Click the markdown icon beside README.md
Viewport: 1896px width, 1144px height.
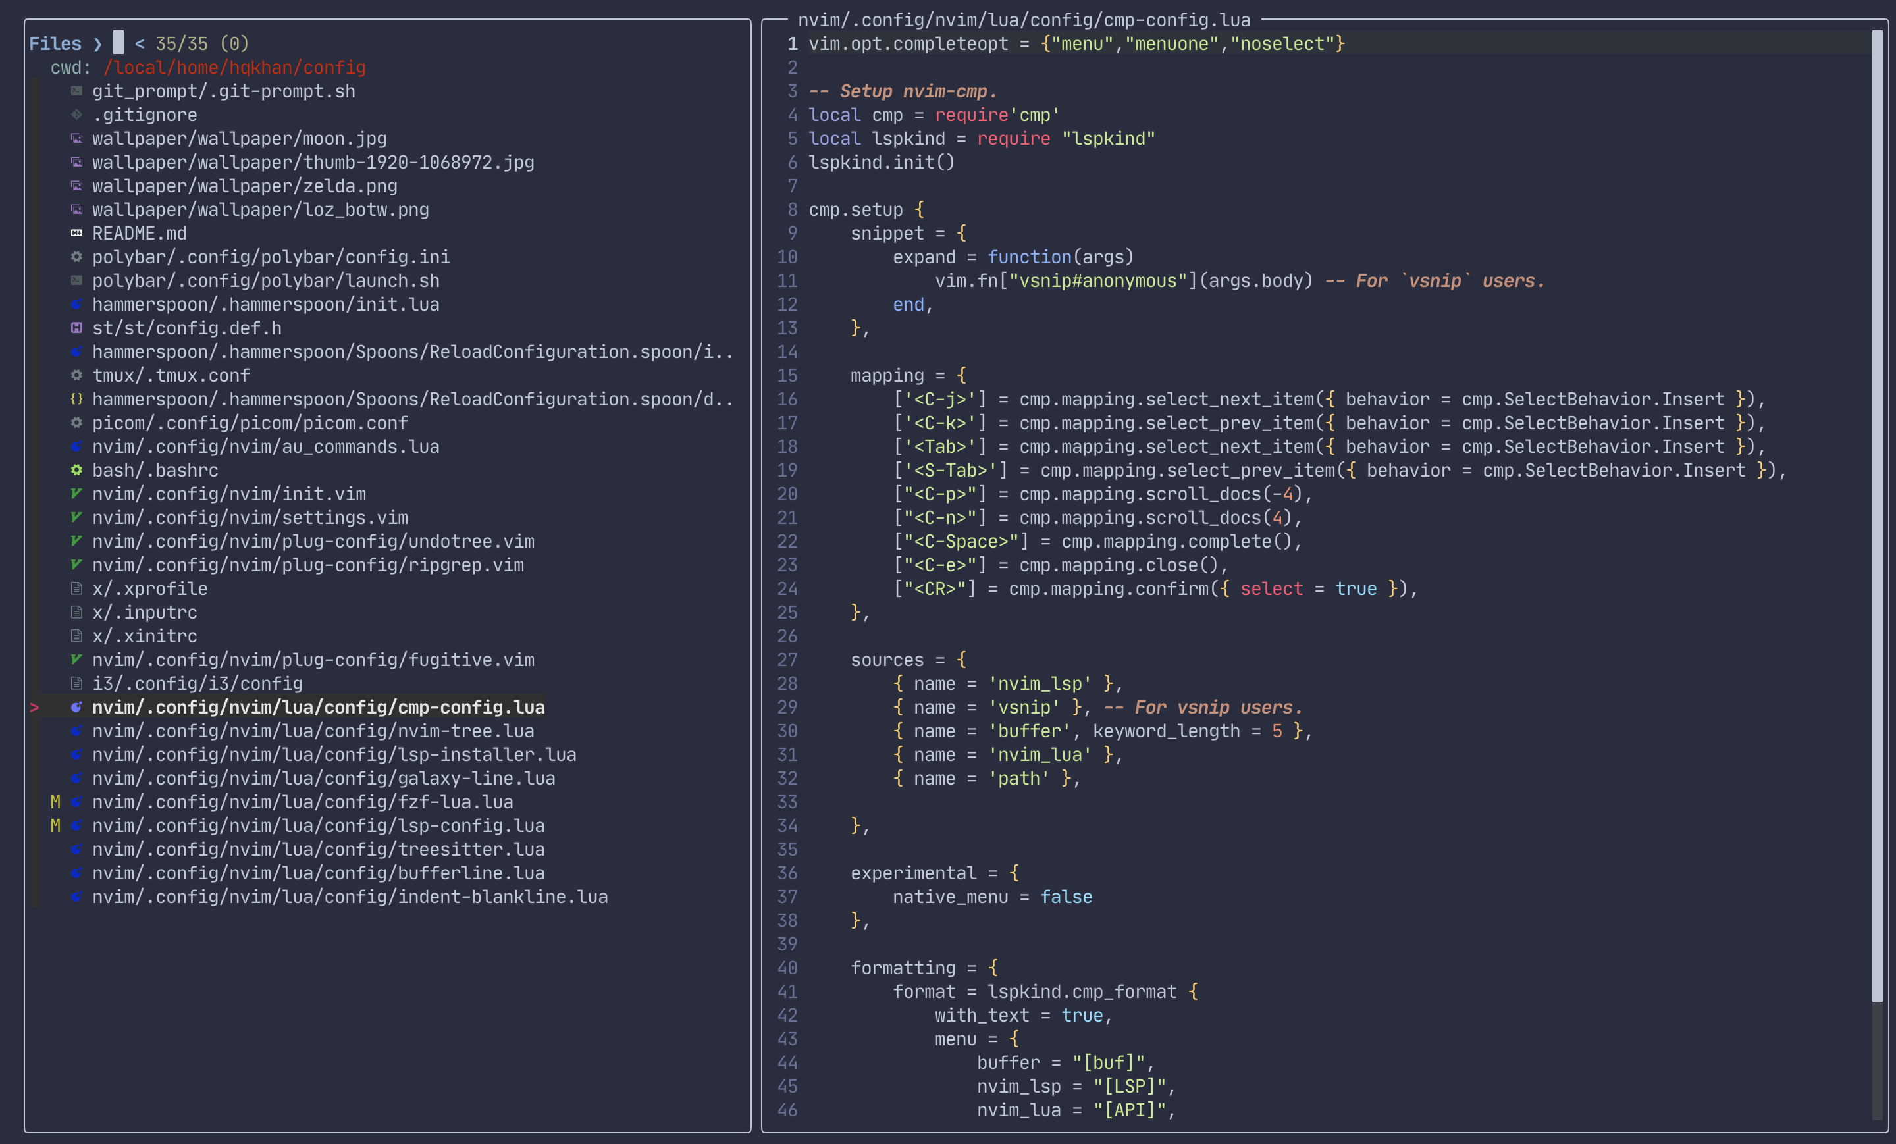click(76, 233)
